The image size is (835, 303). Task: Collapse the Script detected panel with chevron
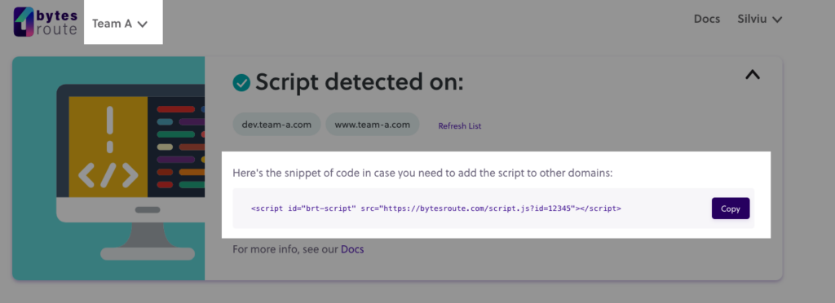pos(753,75)
